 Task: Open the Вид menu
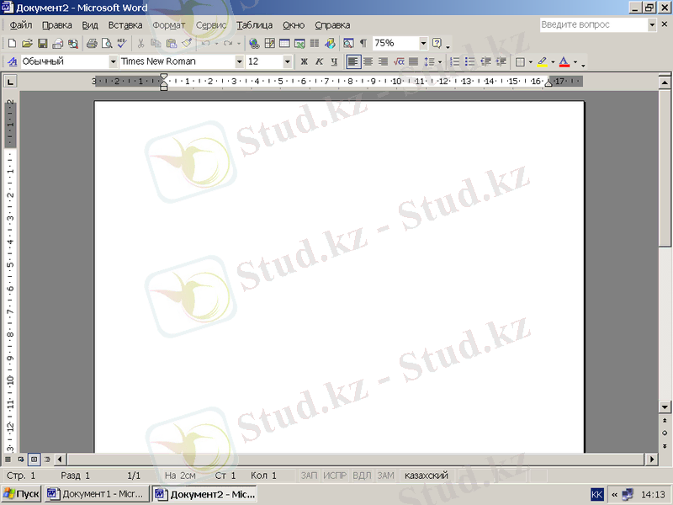click(90, 25)
